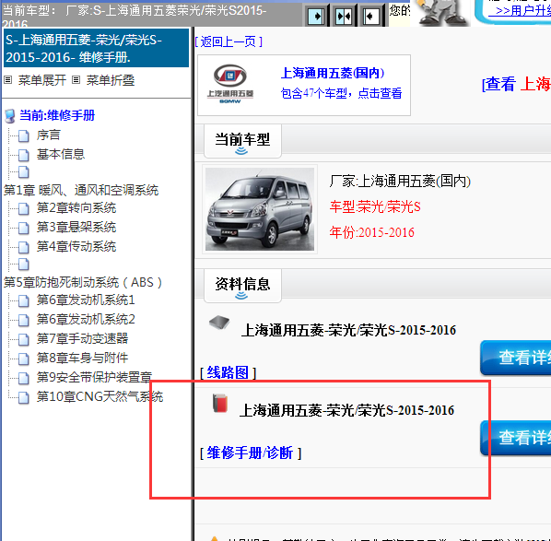Click the 第6章发动机系统2 document icon
The width and height of the screenshot is (551, 541).
[24, 320]
